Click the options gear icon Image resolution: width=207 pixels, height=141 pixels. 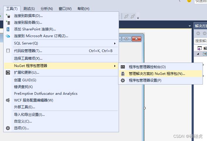click(x=8, y=128)
